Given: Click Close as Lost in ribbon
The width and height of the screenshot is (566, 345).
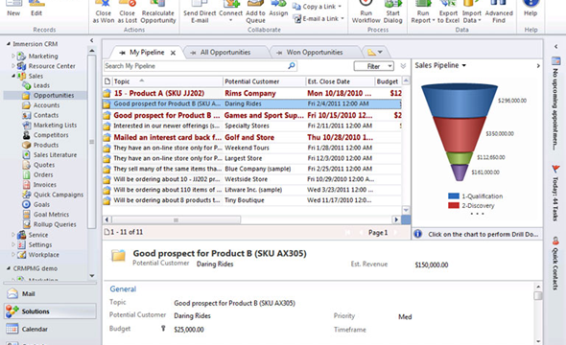Looking at the screenshot, I should point(128,12).
